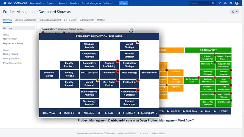Click the Market Strategy tile
The width and height of the screenshot is (244, 137).
pyautogui.click(x=129, y=46)
